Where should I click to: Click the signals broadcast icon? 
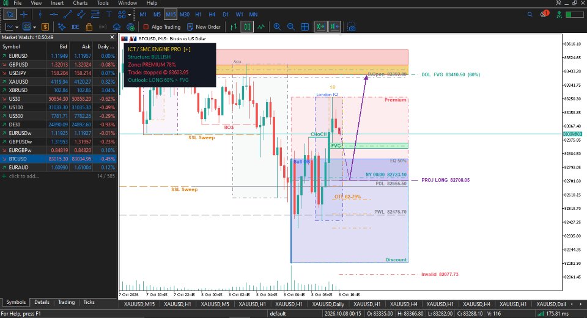click(103, 27)
